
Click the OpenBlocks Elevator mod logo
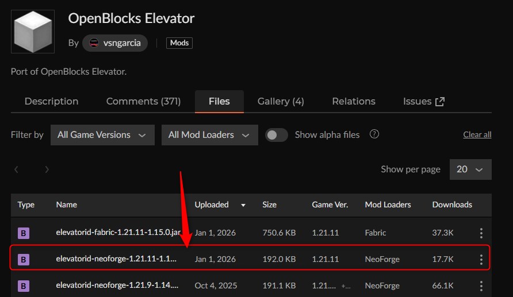[33, 31]
